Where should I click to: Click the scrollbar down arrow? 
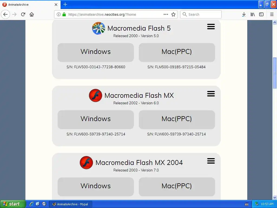tap(275, 197)
